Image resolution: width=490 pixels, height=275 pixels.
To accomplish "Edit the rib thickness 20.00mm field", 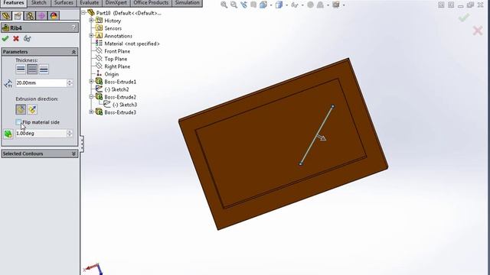I will click(41, 83).
